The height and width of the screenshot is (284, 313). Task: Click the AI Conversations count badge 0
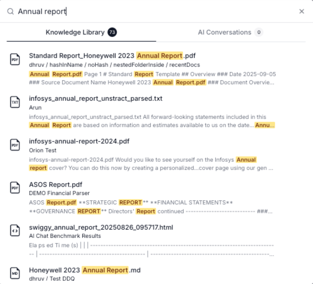tap(259, 32)
